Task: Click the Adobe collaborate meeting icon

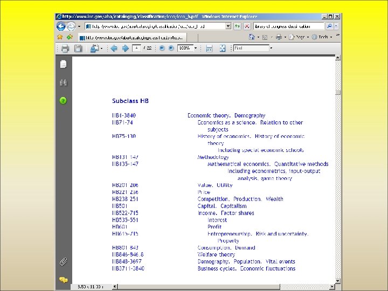Action: 94,48
